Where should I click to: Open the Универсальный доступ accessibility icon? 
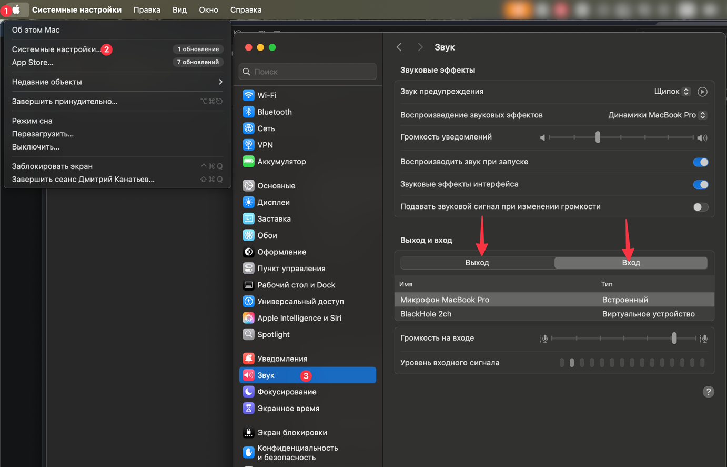248,302
